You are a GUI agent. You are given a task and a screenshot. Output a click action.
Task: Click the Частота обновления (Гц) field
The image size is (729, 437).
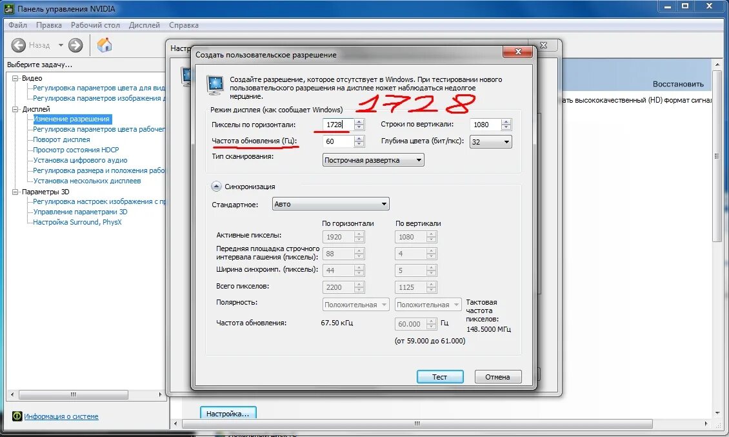click(x=338, y=141)
